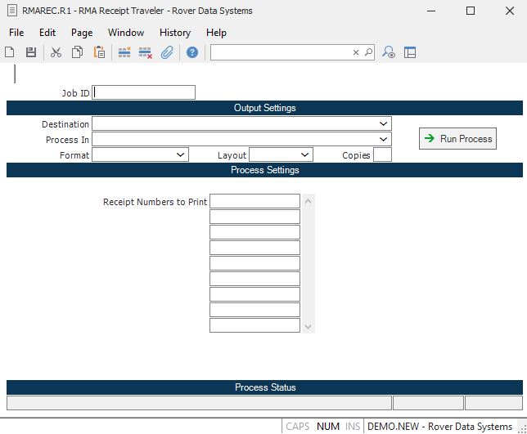Clear the toolbar search box with X
The image size is (527, 434).
coord(356,52)
